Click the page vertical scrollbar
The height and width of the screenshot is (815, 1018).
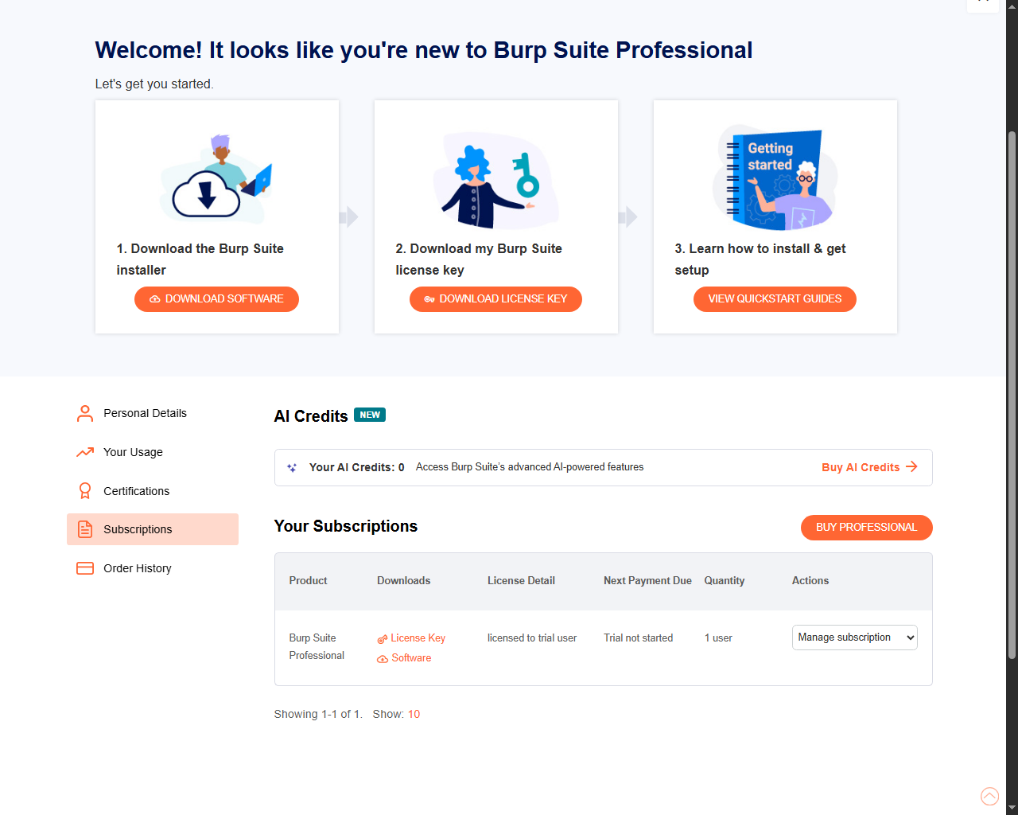tap(1012, 395)
